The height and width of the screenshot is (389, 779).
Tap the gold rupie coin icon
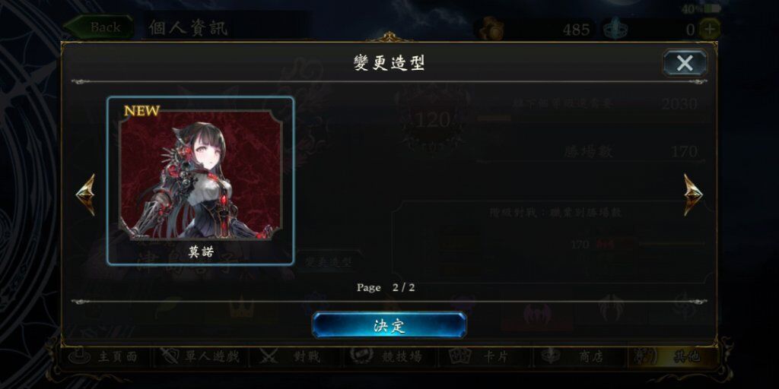point(491,30)
